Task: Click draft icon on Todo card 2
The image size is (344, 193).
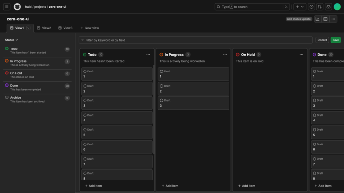Action: [85, 86]
